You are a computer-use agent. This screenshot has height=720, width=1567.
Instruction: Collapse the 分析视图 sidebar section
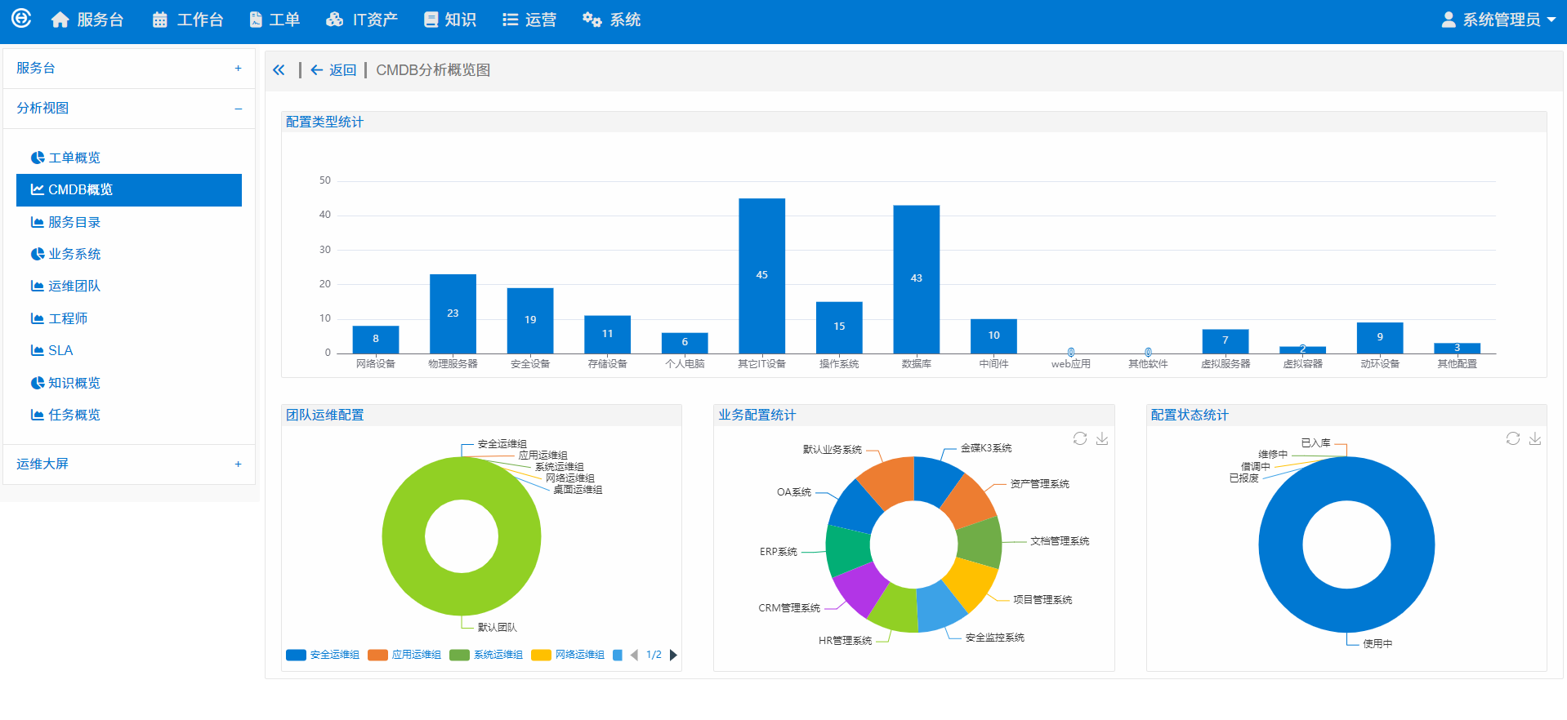(x=129, y=109)
